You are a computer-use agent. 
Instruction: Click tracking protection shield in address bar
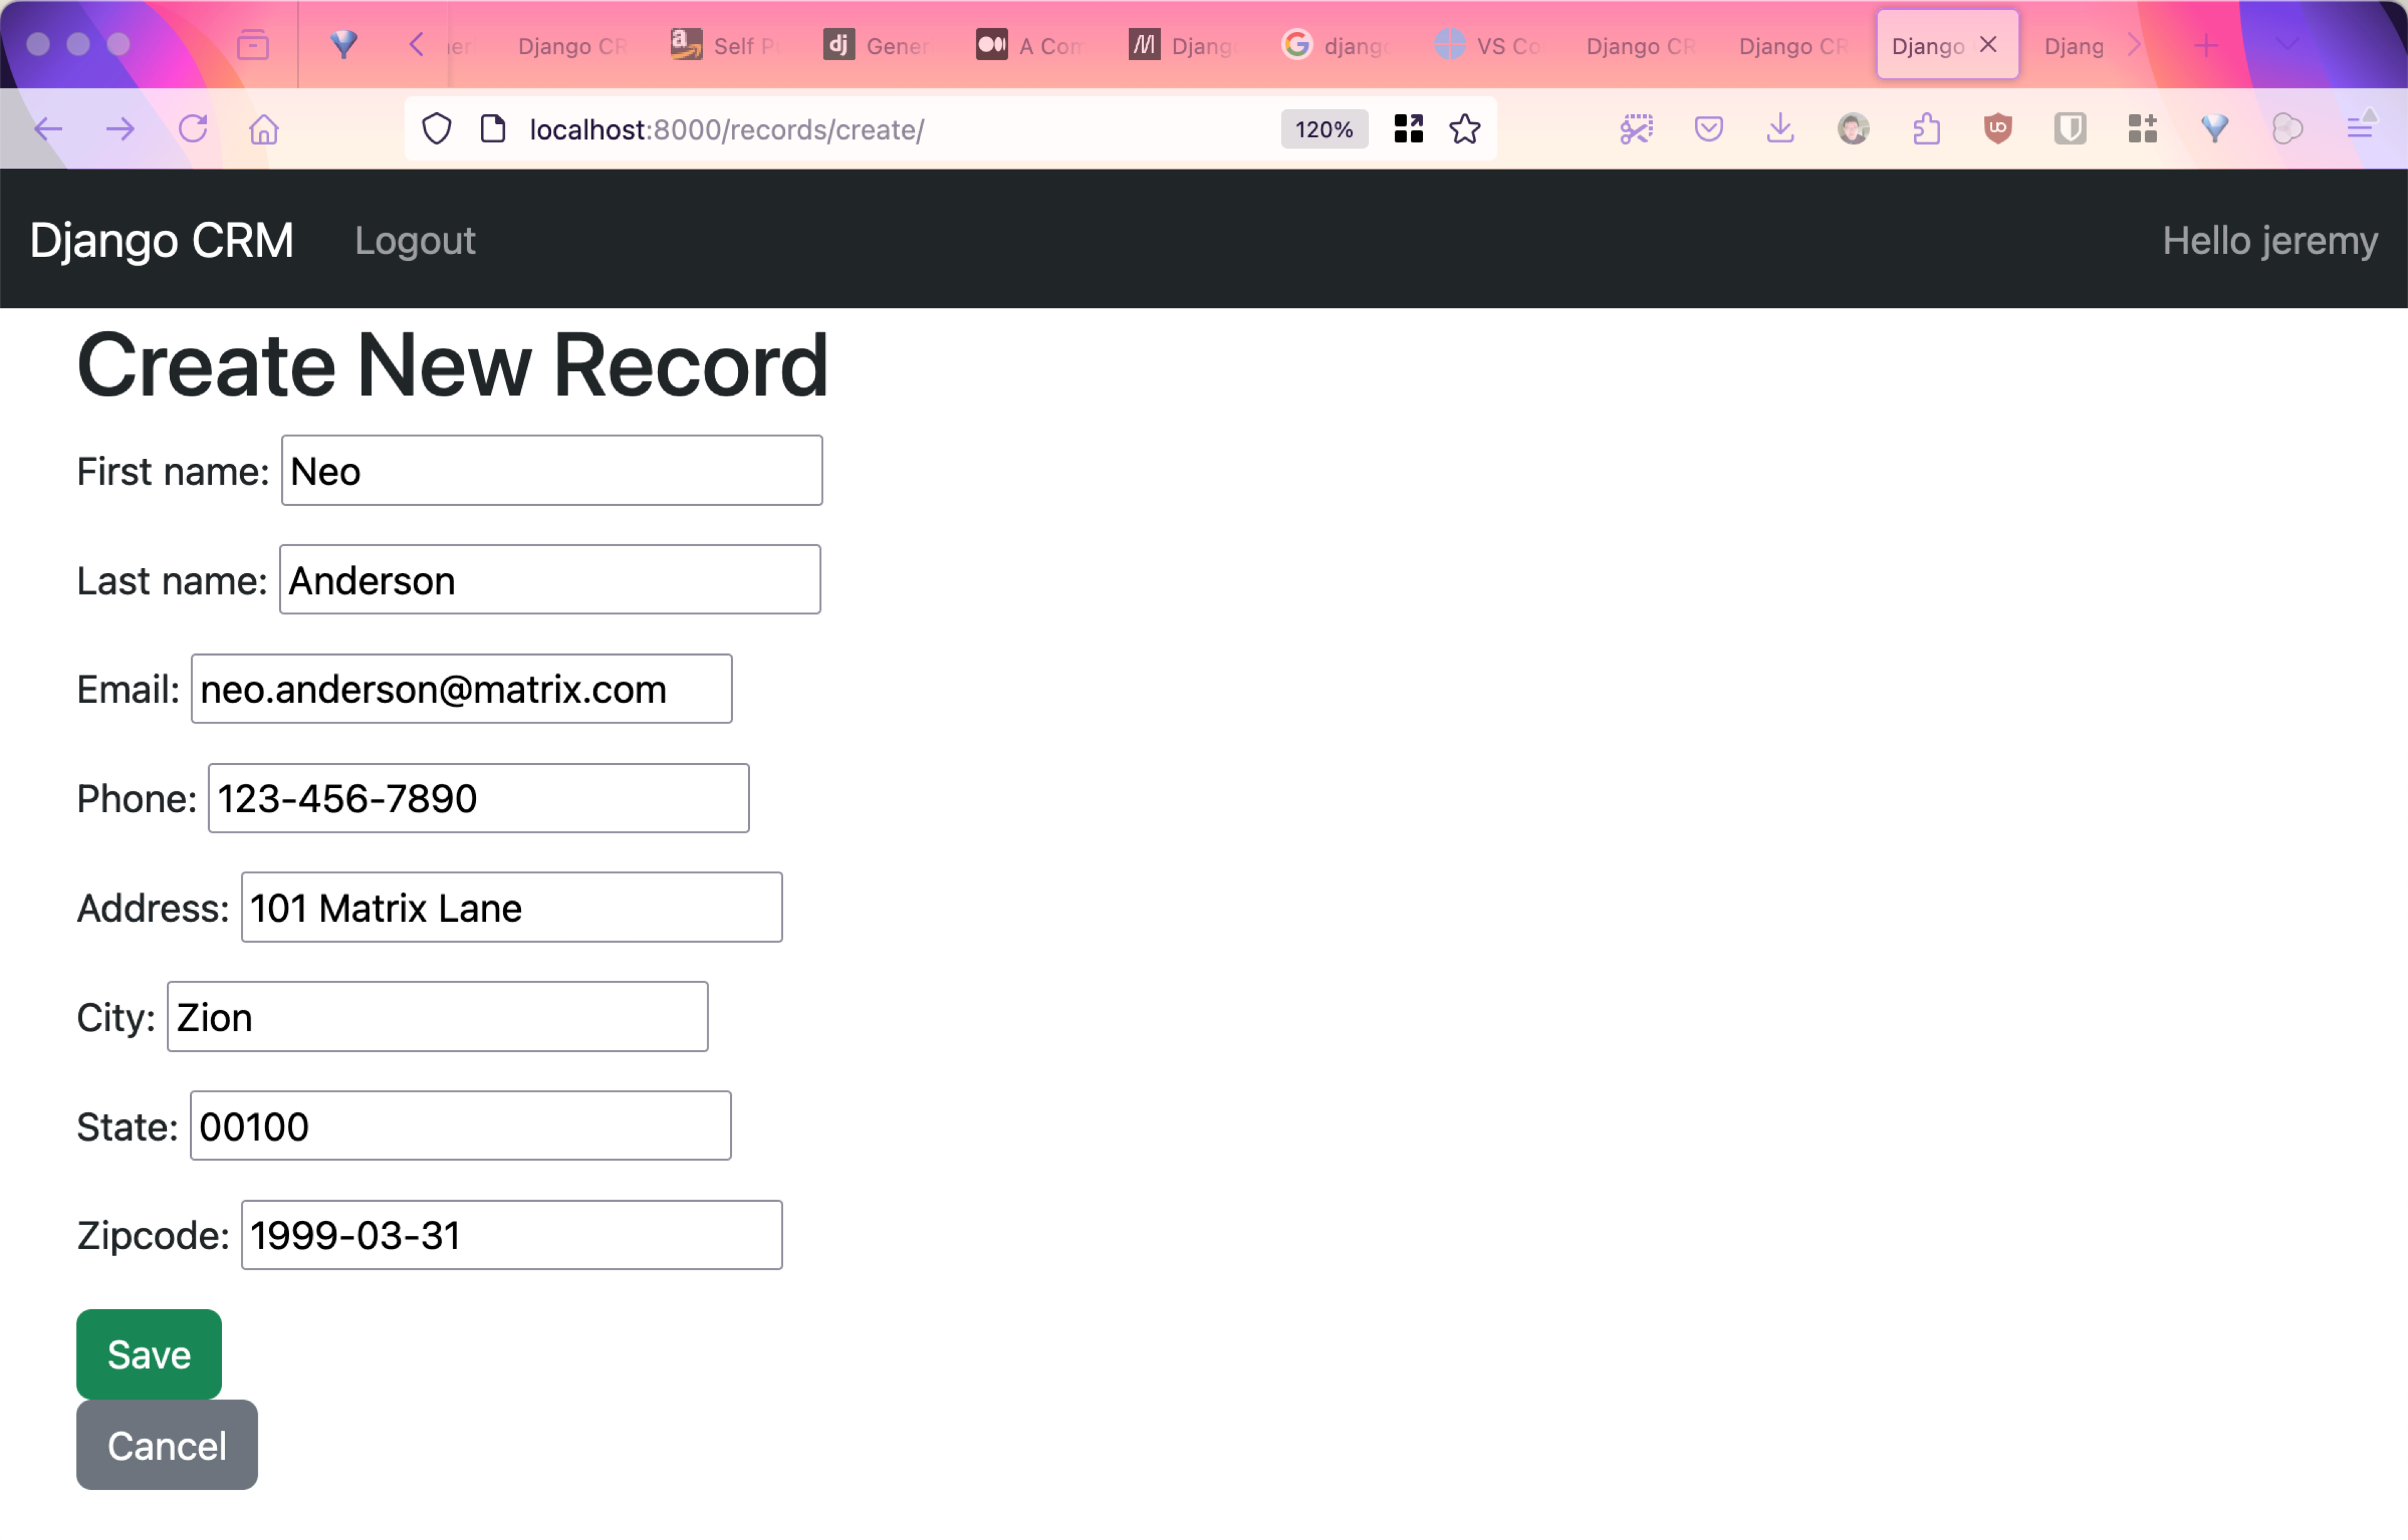[437, 129]
